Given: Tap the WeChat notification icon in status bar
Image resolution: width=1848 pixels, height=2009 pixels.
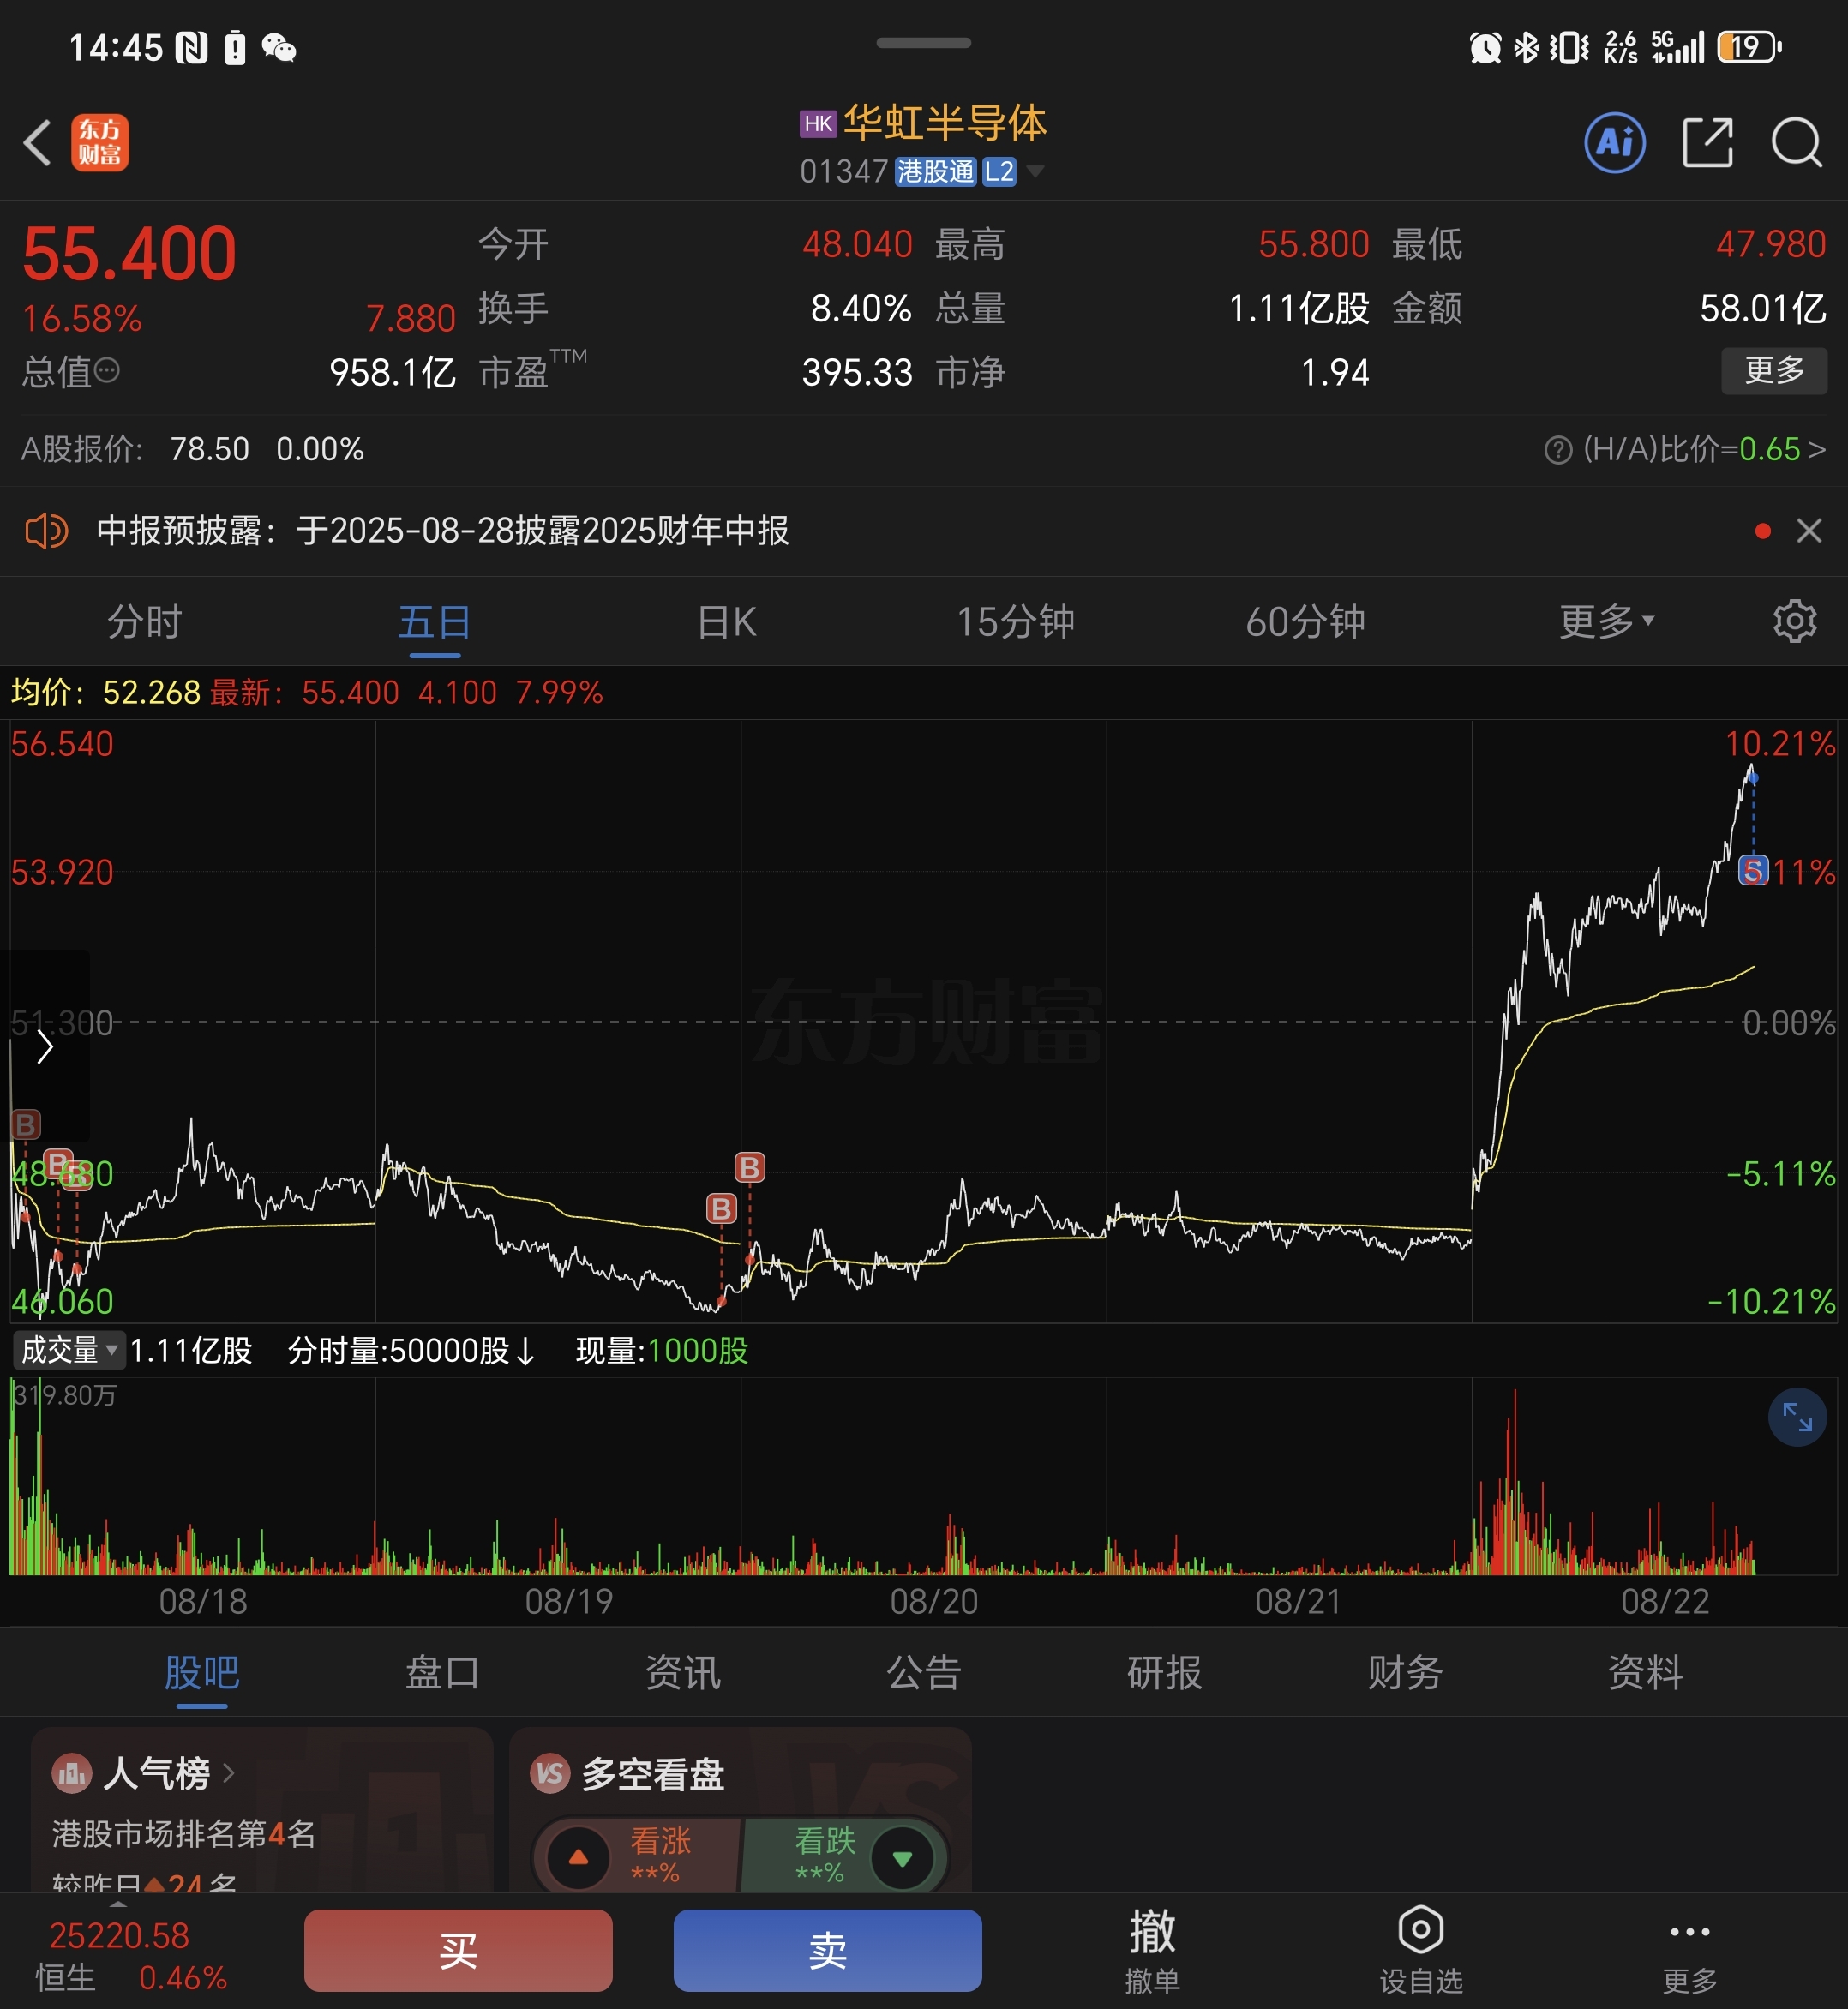Looking at the screenshot, I should [279, 47].
